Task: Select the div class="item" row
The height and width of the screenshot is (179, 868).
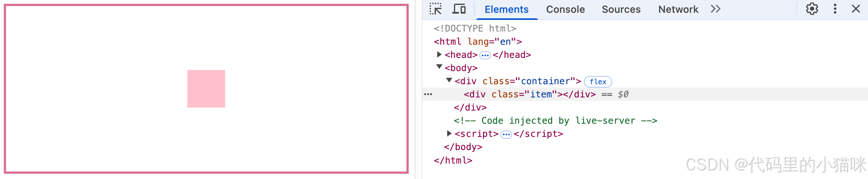Action: pyautogui.click(x=645, y=94)
